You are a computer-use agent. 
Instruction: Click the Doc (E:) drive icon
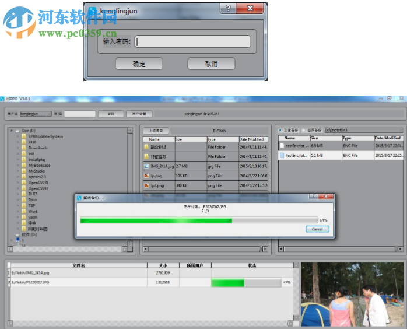pos(18,131)
